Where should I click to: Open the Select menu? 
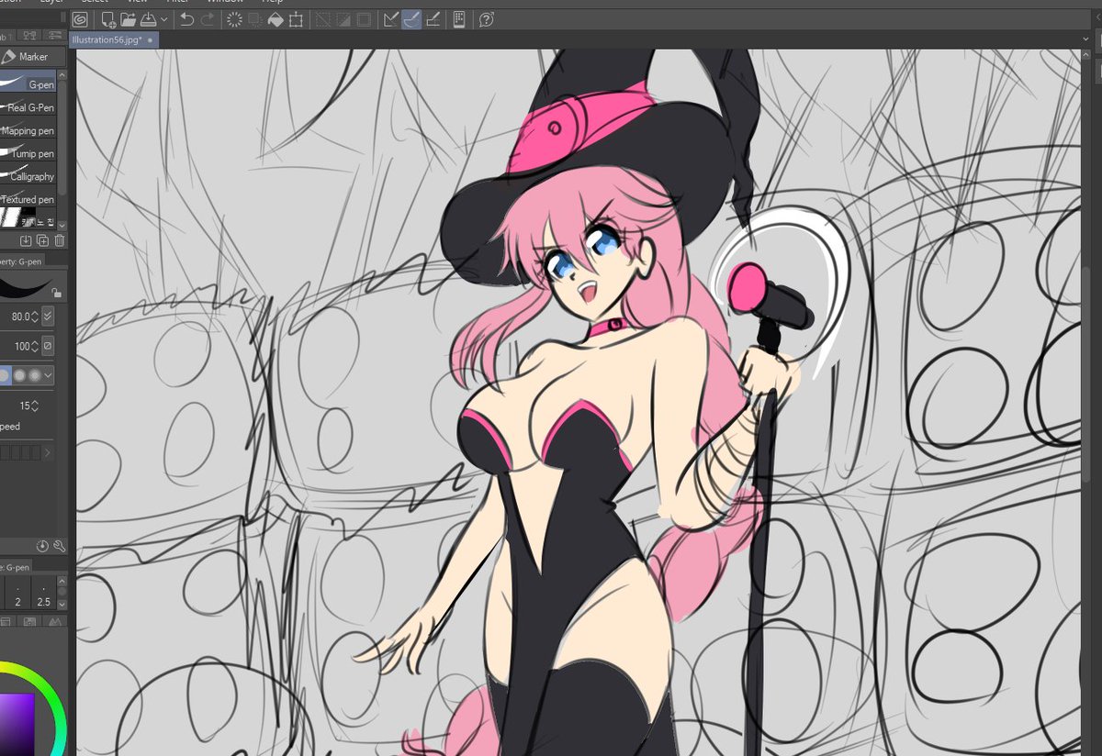point(95,2)
